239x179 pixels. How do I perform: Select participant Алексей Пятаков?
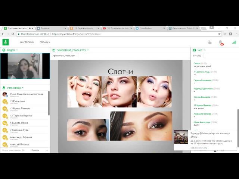coord(24,145)
